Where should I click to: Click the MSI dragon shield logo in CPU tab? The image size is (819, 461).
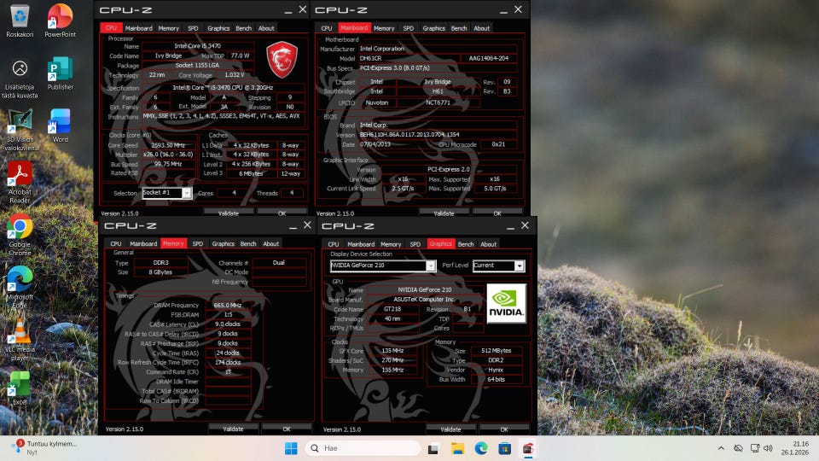[282, 59]
